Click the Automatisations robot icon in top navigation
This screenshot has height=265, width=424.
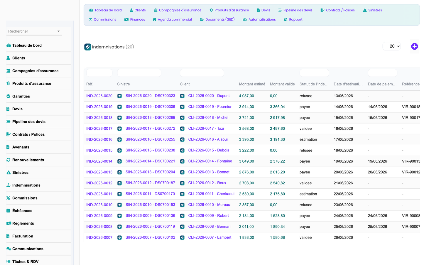click(x=245, y=20)
